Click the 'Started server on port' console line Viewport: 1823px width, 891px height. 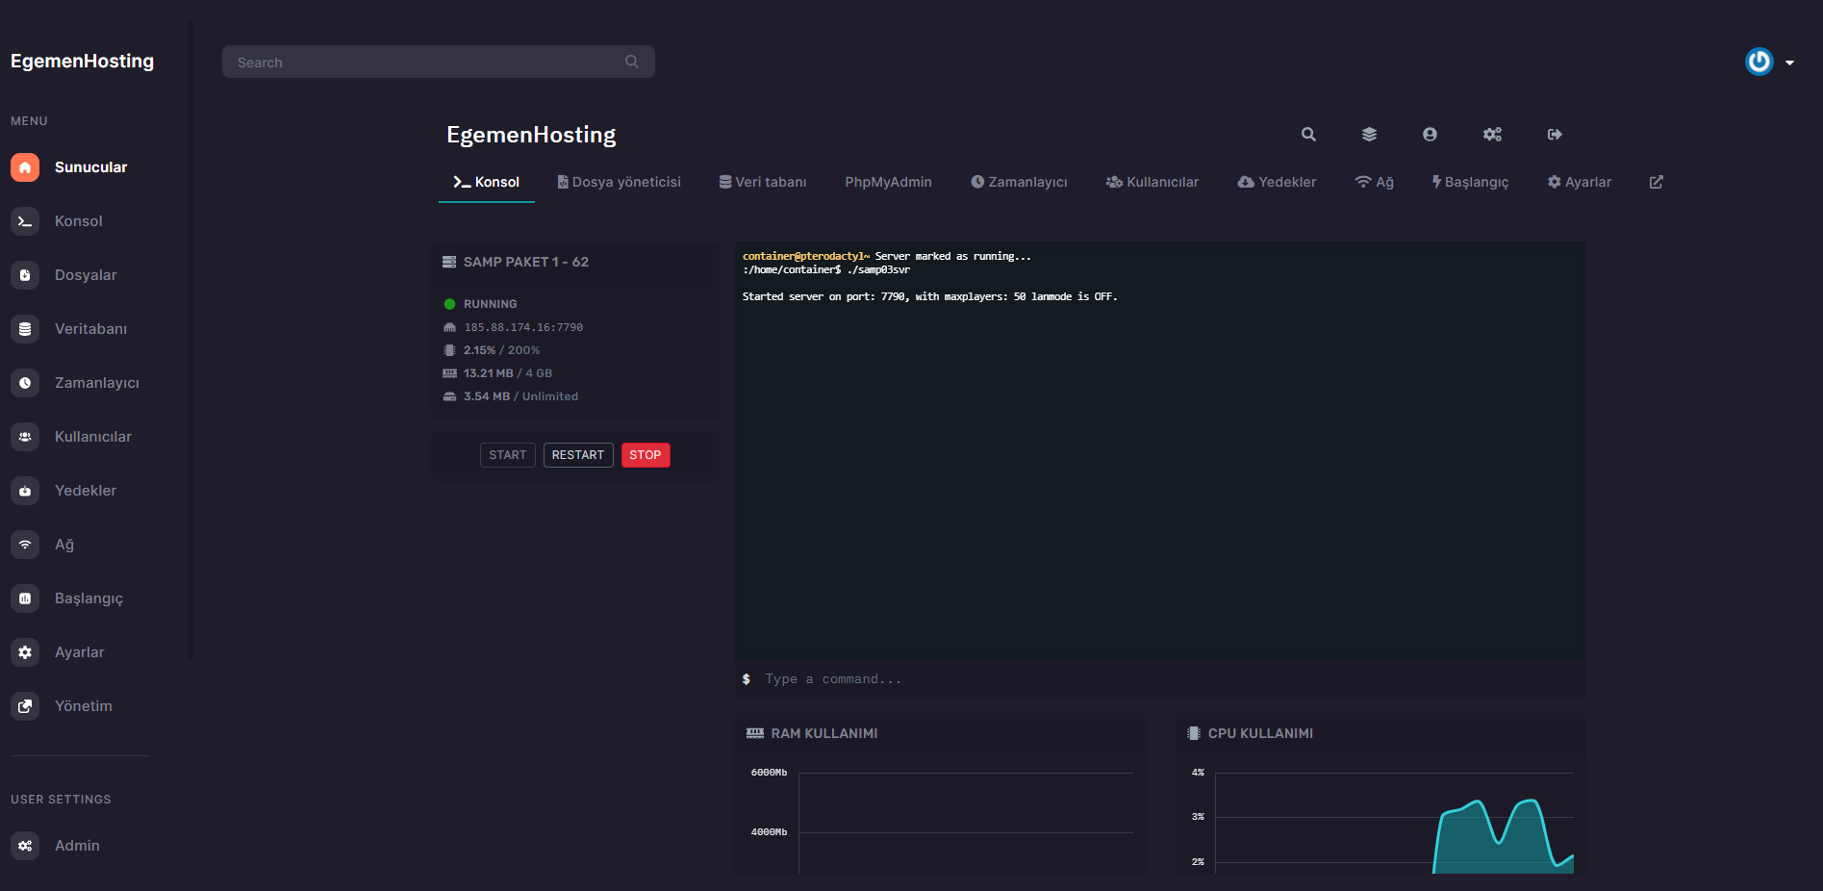click(930, 296)
